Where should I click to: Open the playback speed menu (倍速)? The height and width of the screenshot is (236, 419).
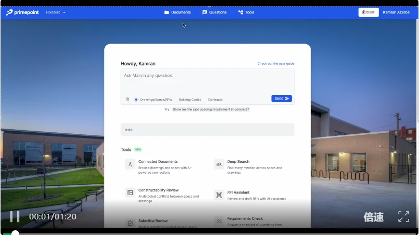coord(373,217)
